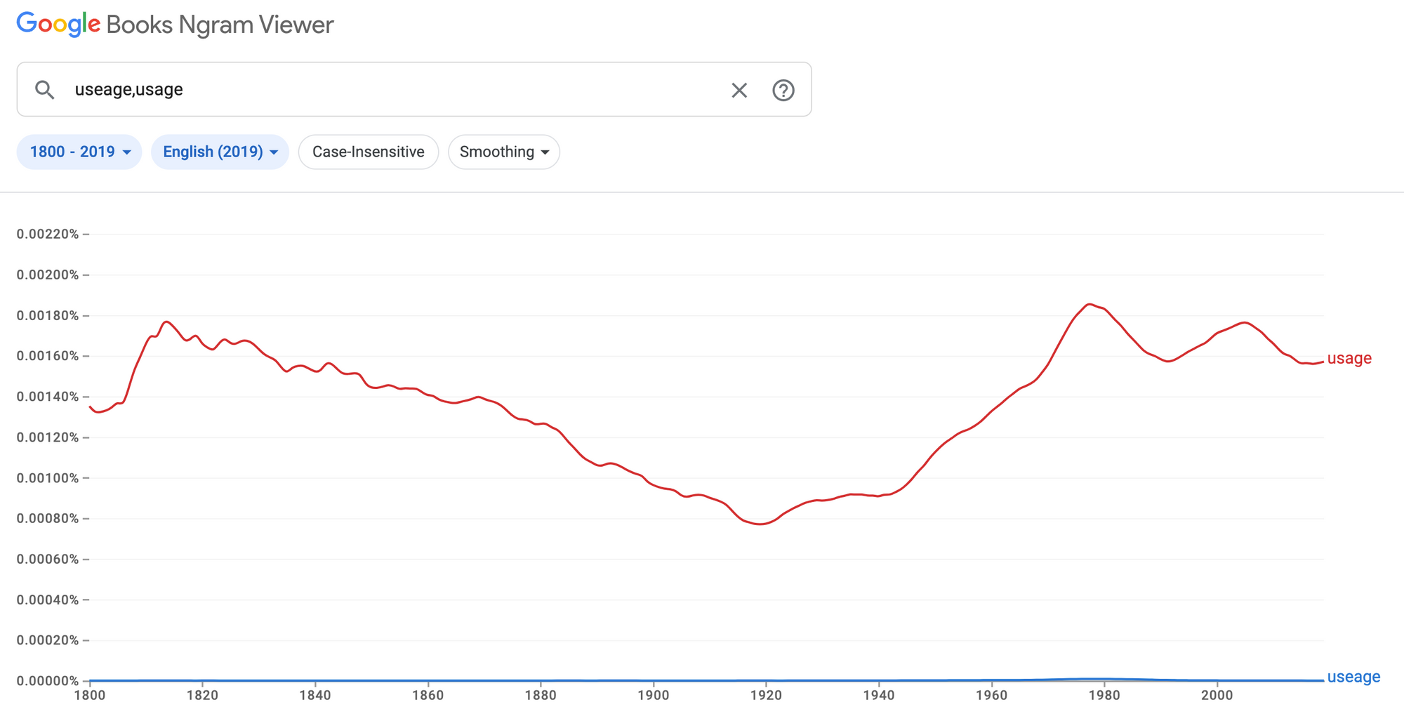Click into the useage,usage search field

(x=393, y=90)
